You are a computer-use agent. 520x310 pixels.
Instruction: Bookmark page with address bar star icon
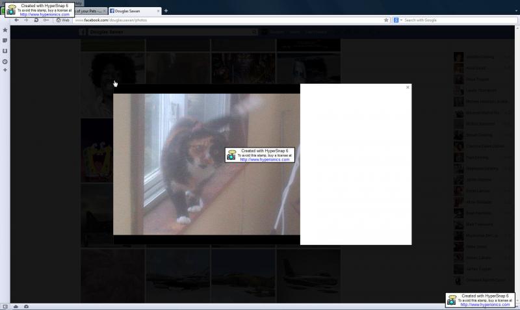pyautogui.click(x=386, y=20)
